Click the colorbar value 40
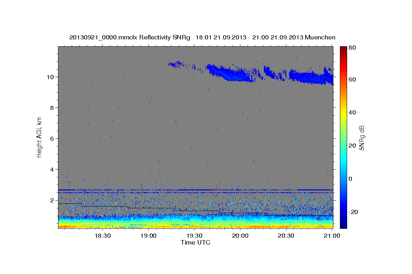This screenshot has height=274, width=412. tap(352, 112)
